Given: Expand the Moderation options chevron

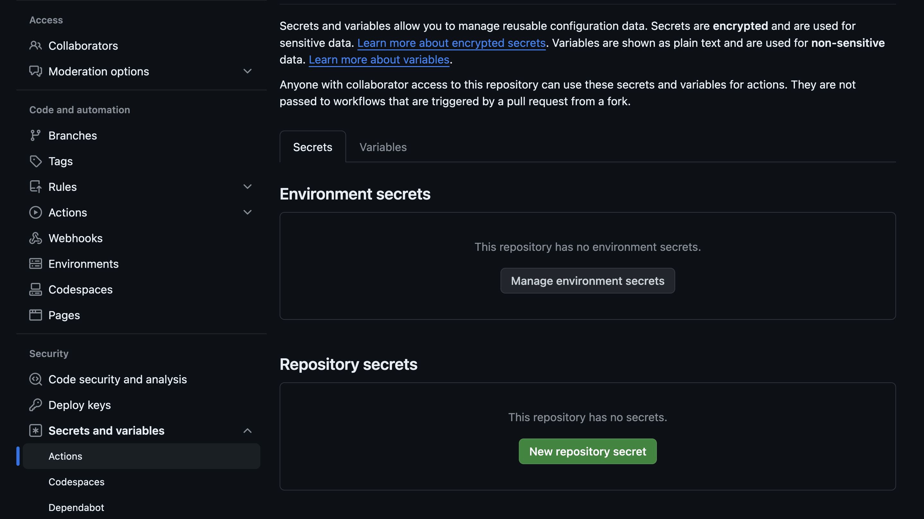Looking at the screenshot, I should click(x=248, y=71).
